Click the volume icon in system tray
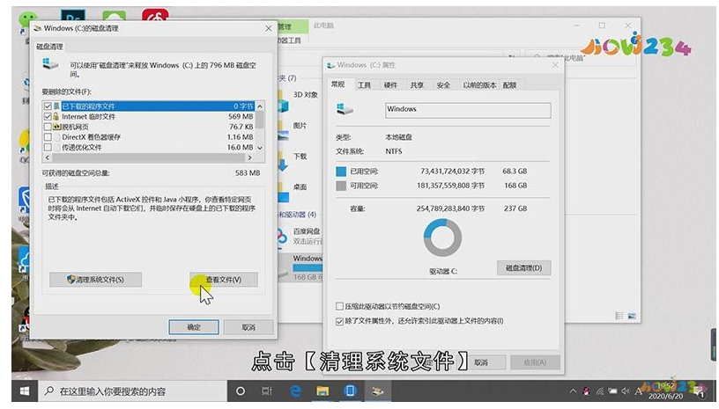The image size is (719, 409). tap(625, 391)
